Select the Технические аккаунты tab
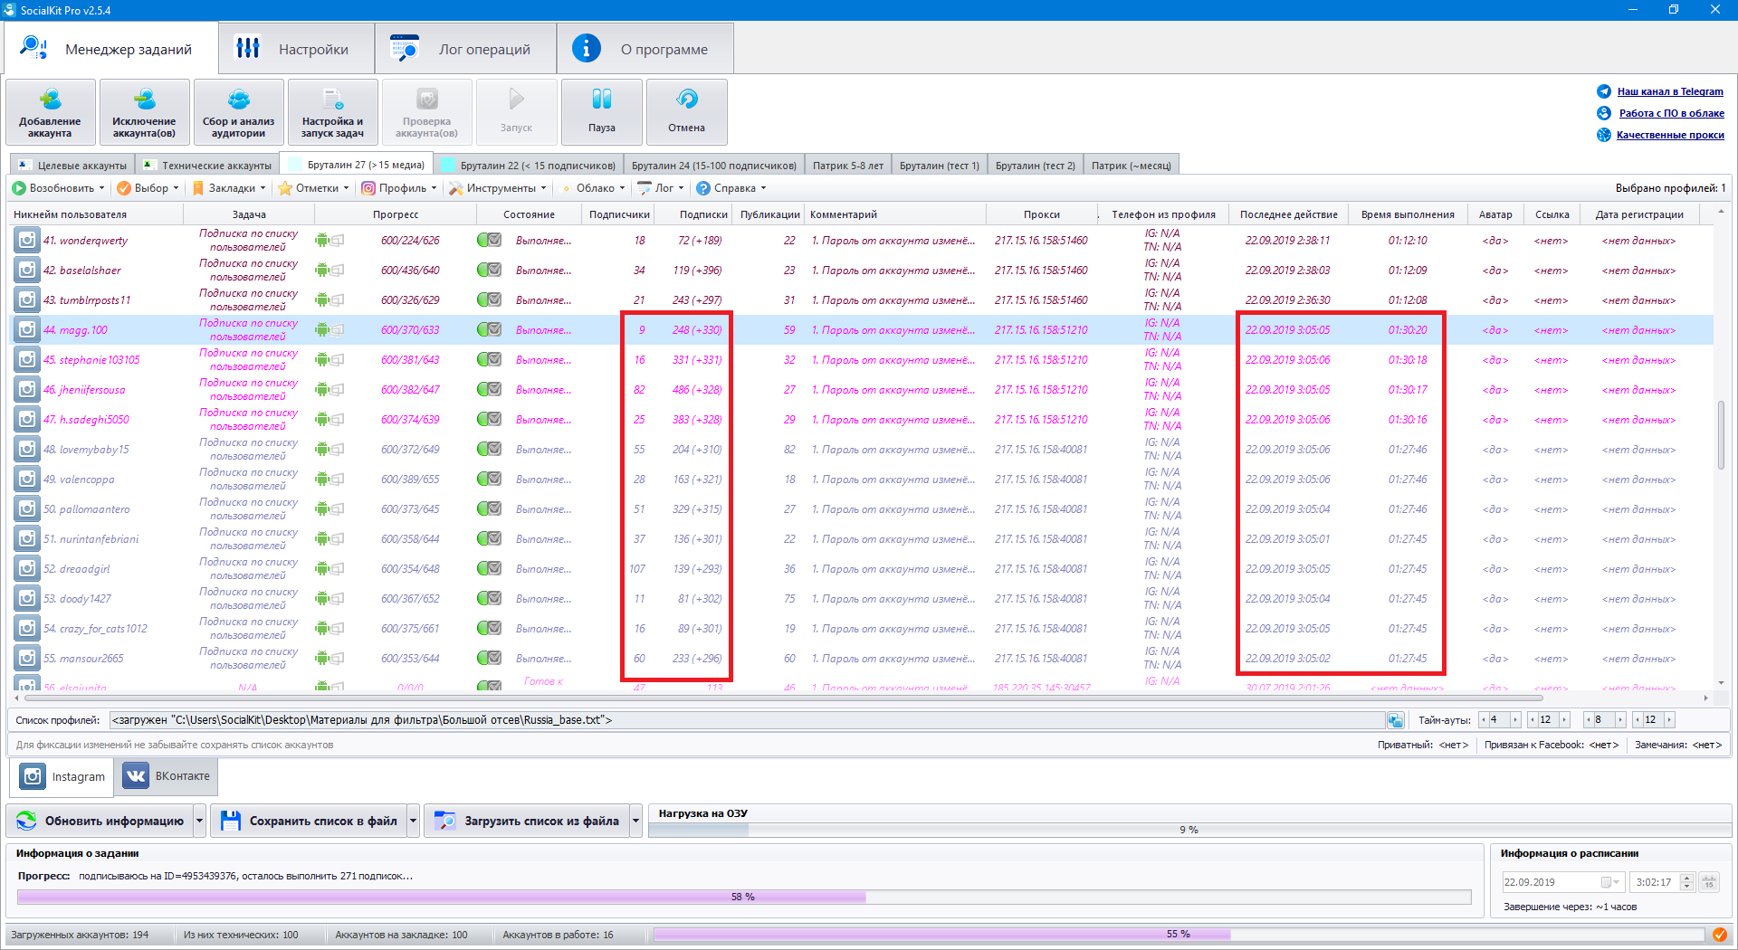This screenshot has width=1738, height=950. (x=207, y=166)
